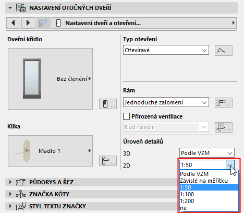The image size is (244, 213).
Task: Click the door leaf preview thumbnail
Action: click(32, 79)
